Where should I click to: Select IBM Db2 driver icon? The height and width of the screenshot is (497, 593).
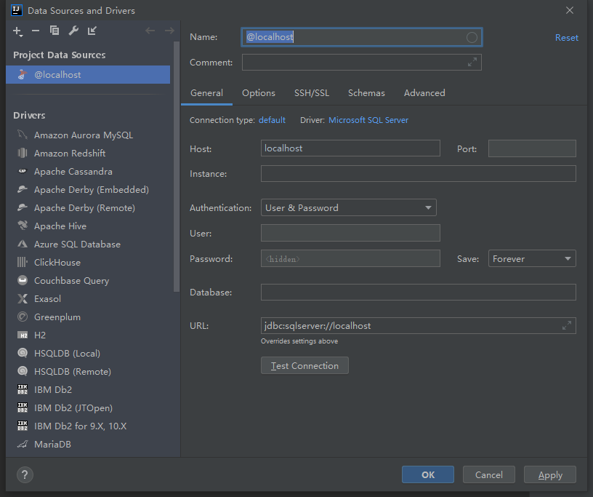pyautogui.click(x=23, y=389)
